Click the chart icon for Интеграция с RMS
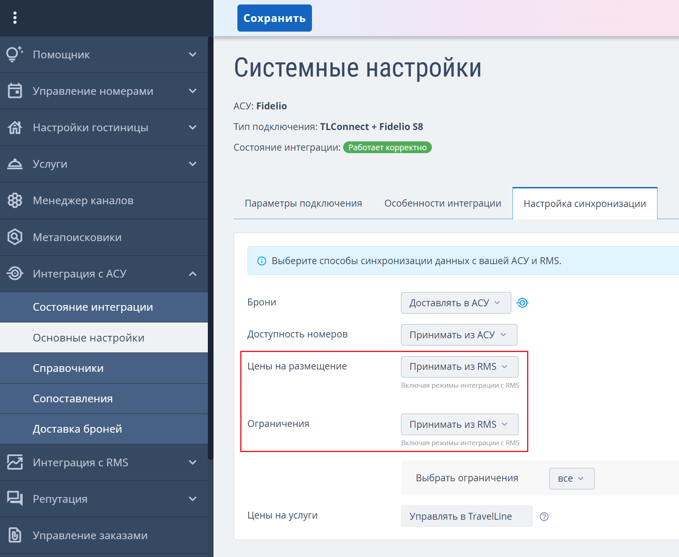This screenshot has height=557, width=679. [x=15, y=462]
